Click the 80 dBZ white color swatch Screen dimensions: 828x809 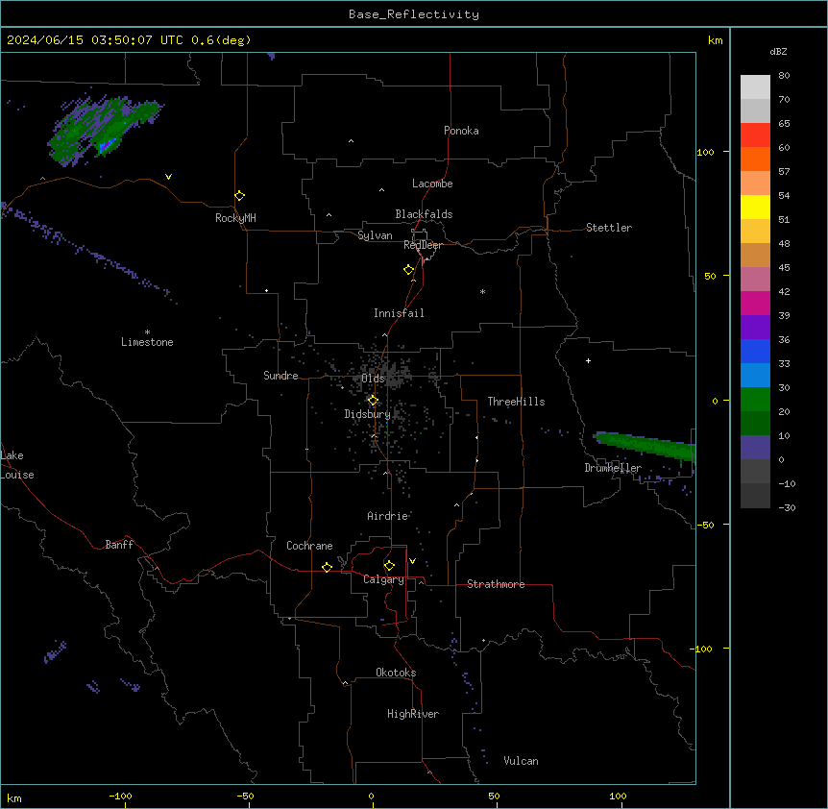(755, 87)
